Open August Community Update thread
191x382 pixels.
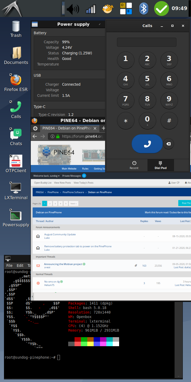pyautogui.click(x=60, y=235)
